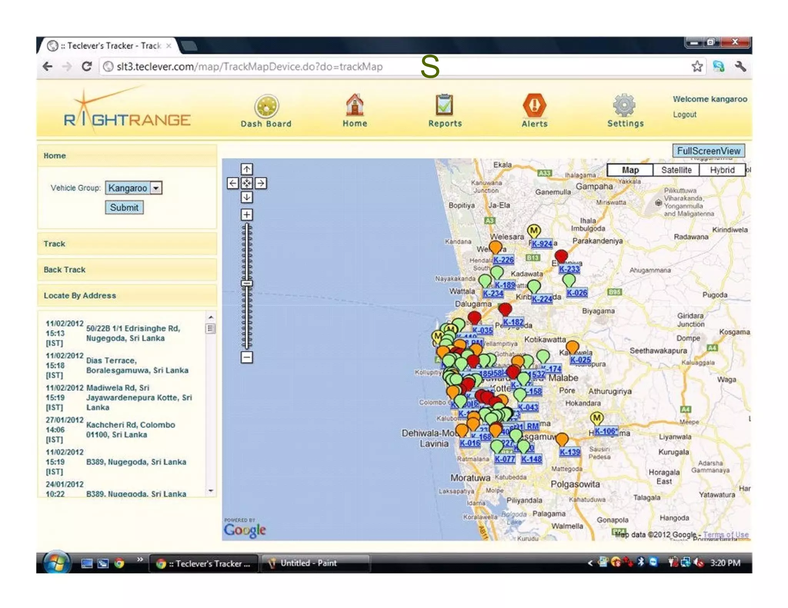Open the Settings gear icon
This screenshot has width=788, height=608.
coord(624,105)
